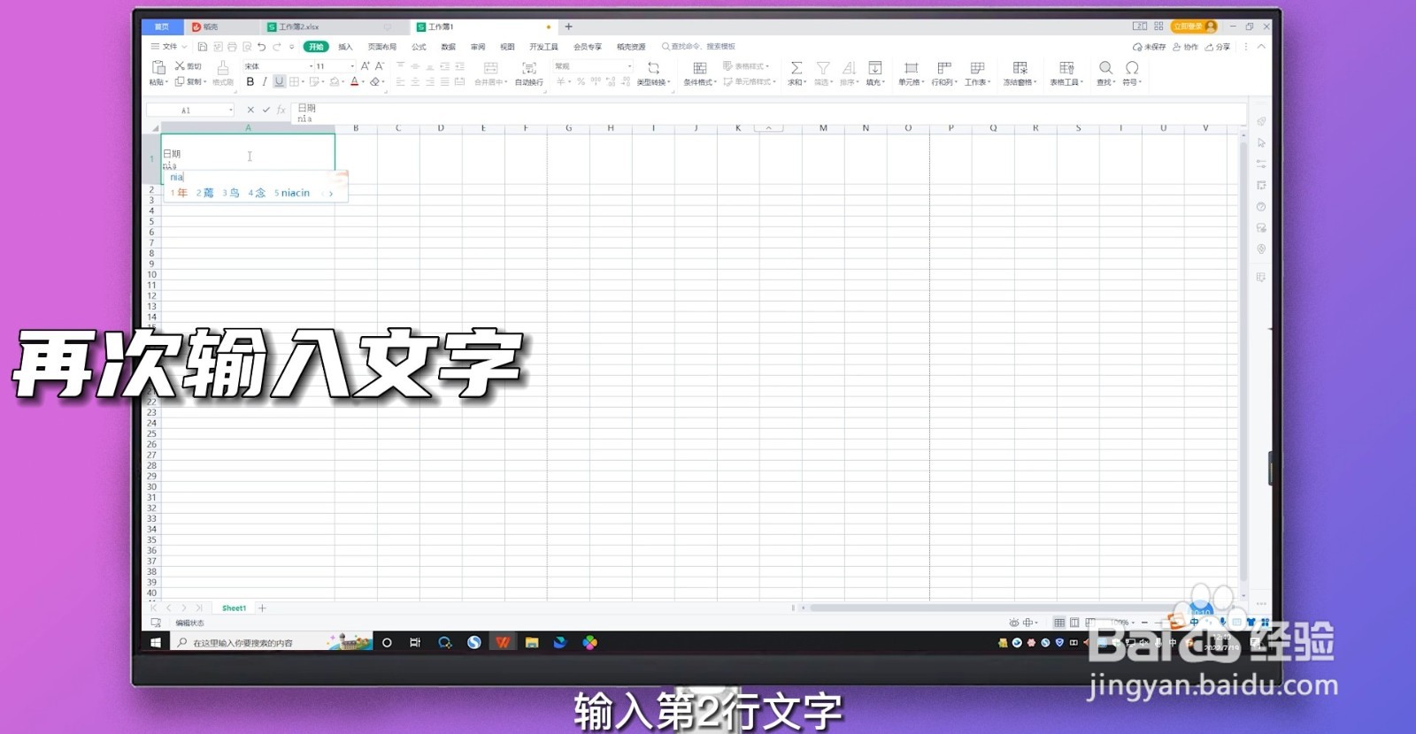Viewport: 1416px width, 734px height.
Task: Click the Auto Wrap (自动换行) icon
Action: [x=529, y=68]
